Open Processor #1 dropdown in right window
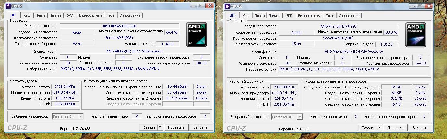 (x=287, y=117)
